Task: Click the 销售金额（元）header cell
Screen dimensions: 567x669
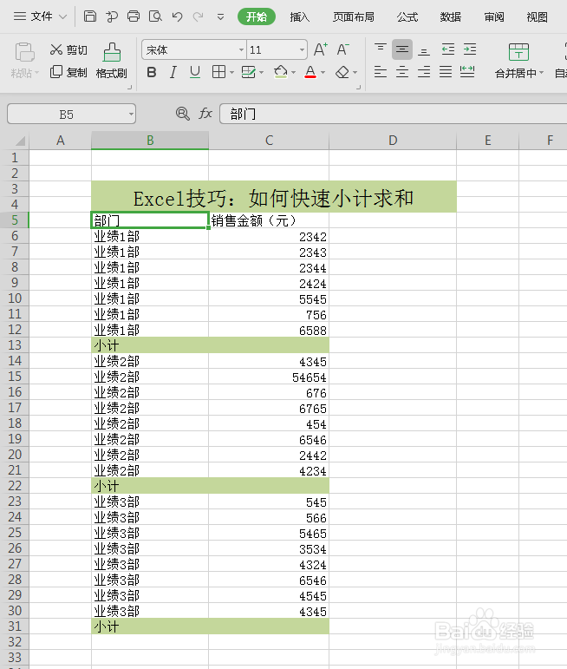Action: [x=269, y=220]
